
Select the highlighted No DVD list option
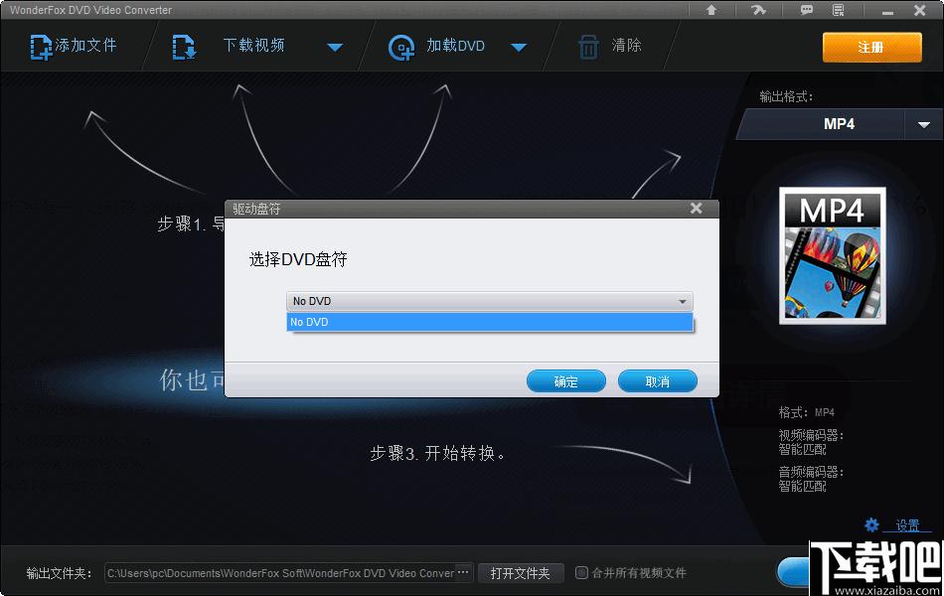click(x=490, y=322)
